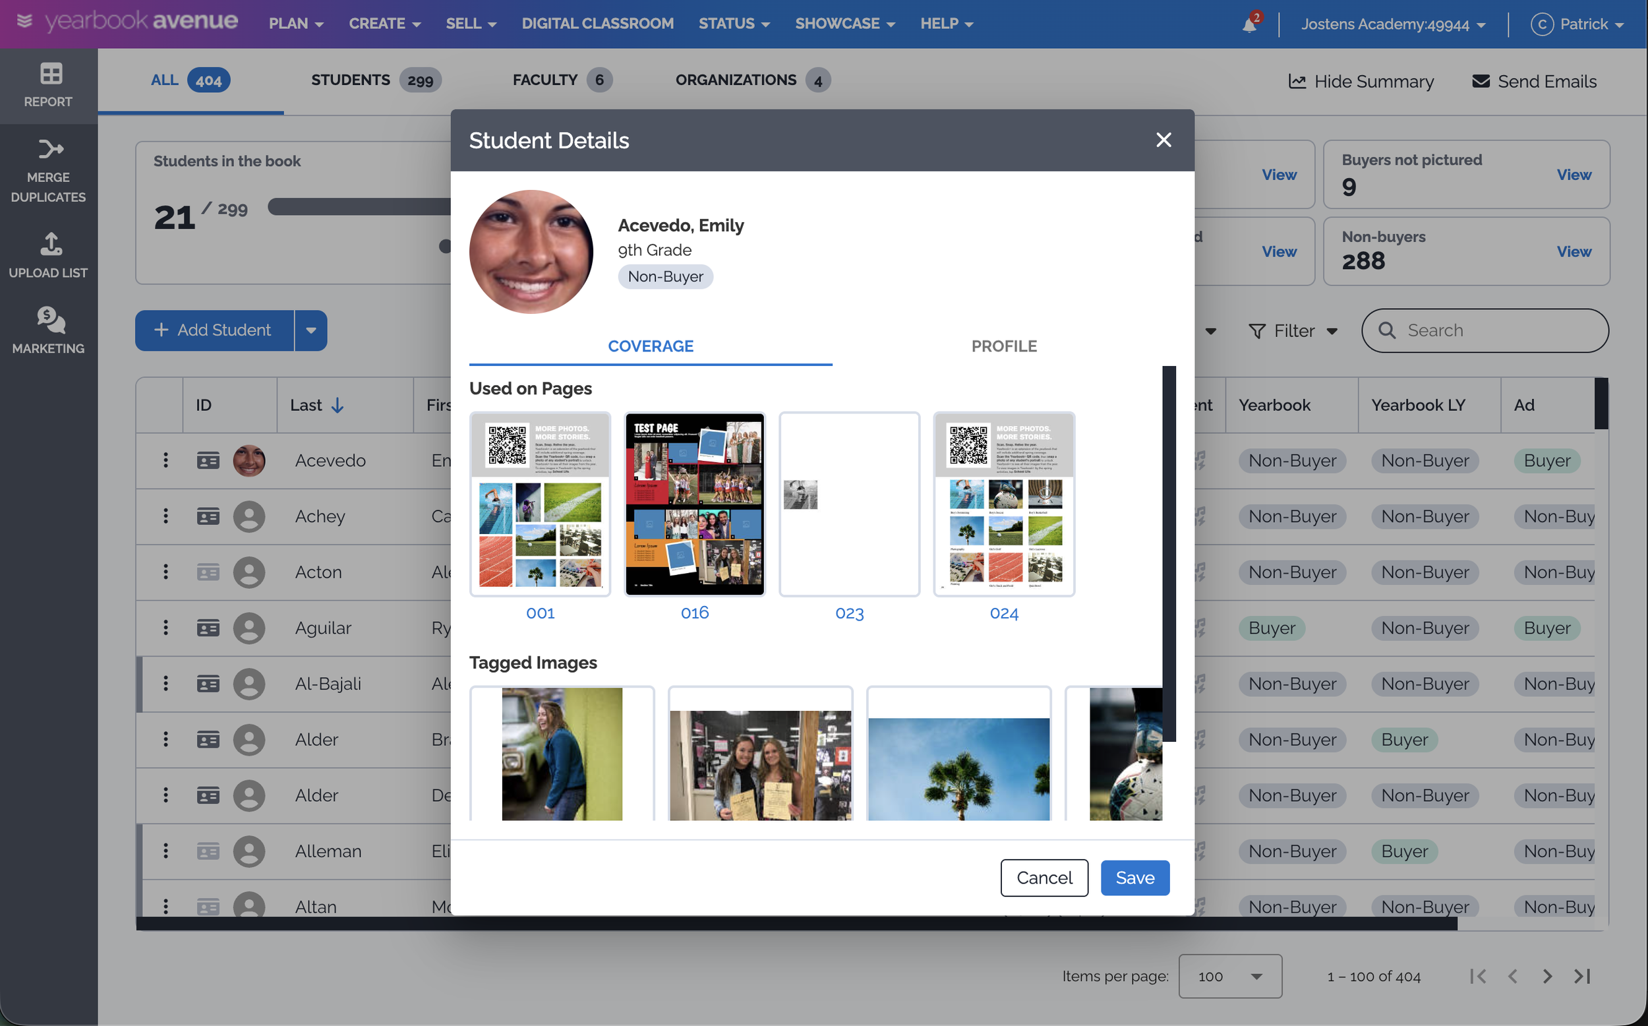Image resolution: width=1648 pixels, height=1026 pixels.
Task: Open row options menu for Acevedo
Action: (165, 460)
